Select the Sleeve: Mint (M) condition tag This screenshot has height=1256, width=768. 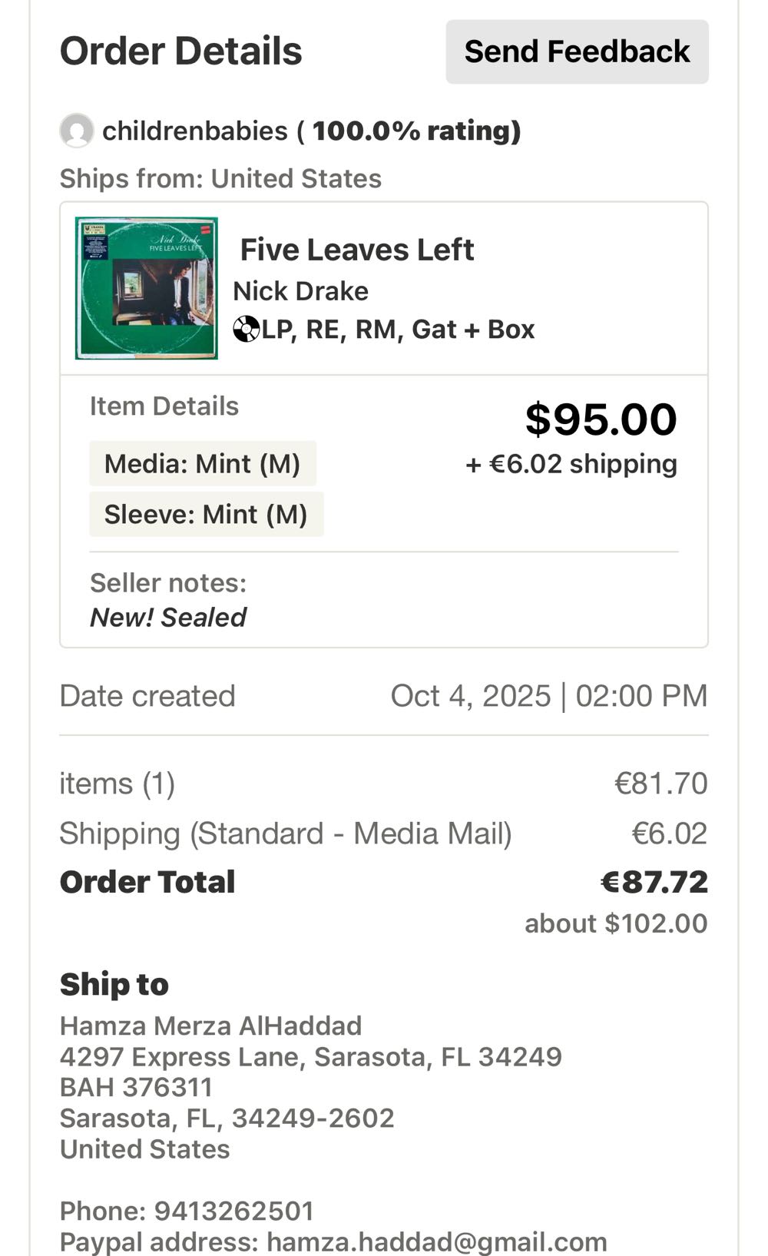[207, 514]
